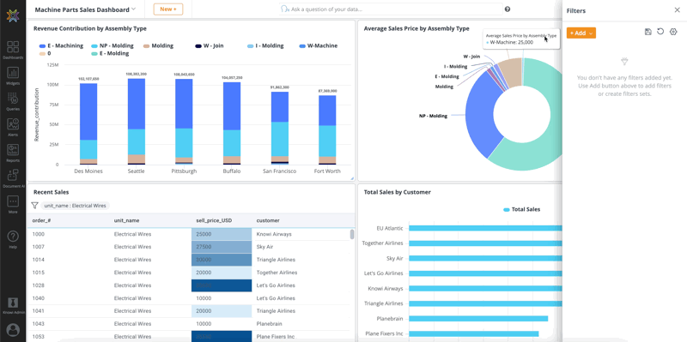Select order 1000 cell
The image size is (687, 342).
coord(38,234)
